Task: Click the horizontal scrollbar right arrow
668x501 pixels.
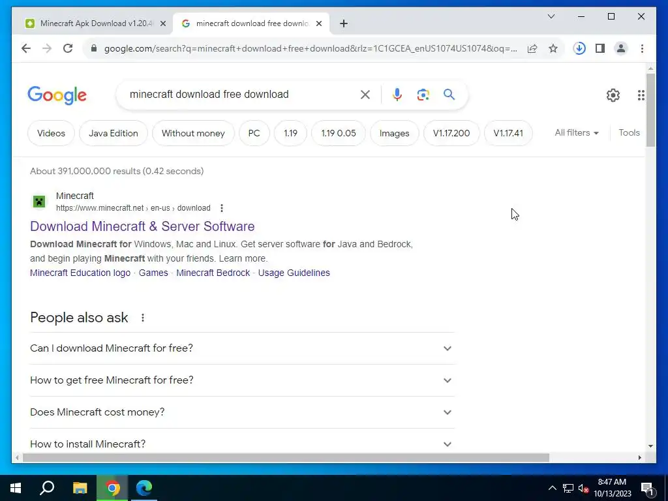Action: point(639,458)
